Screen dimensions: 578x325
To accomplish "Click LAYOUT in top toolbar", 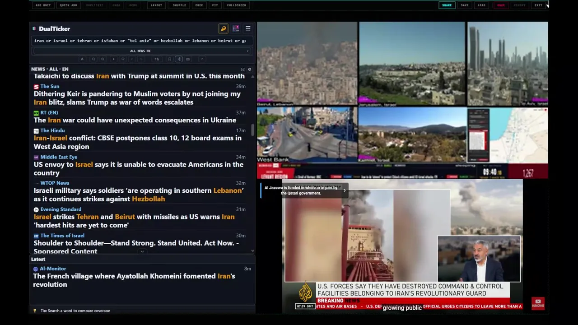I will click(x=156, y=5).
